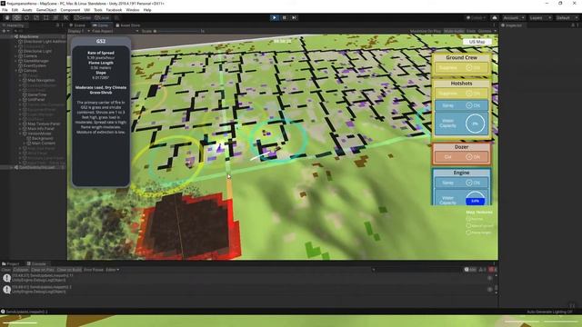Select the Hand tool in Unity toolbar

[x=7, y=17]
